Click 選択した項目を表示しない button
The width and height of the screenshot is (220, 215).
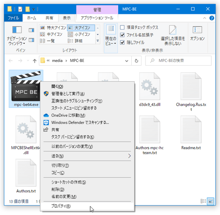173,35
